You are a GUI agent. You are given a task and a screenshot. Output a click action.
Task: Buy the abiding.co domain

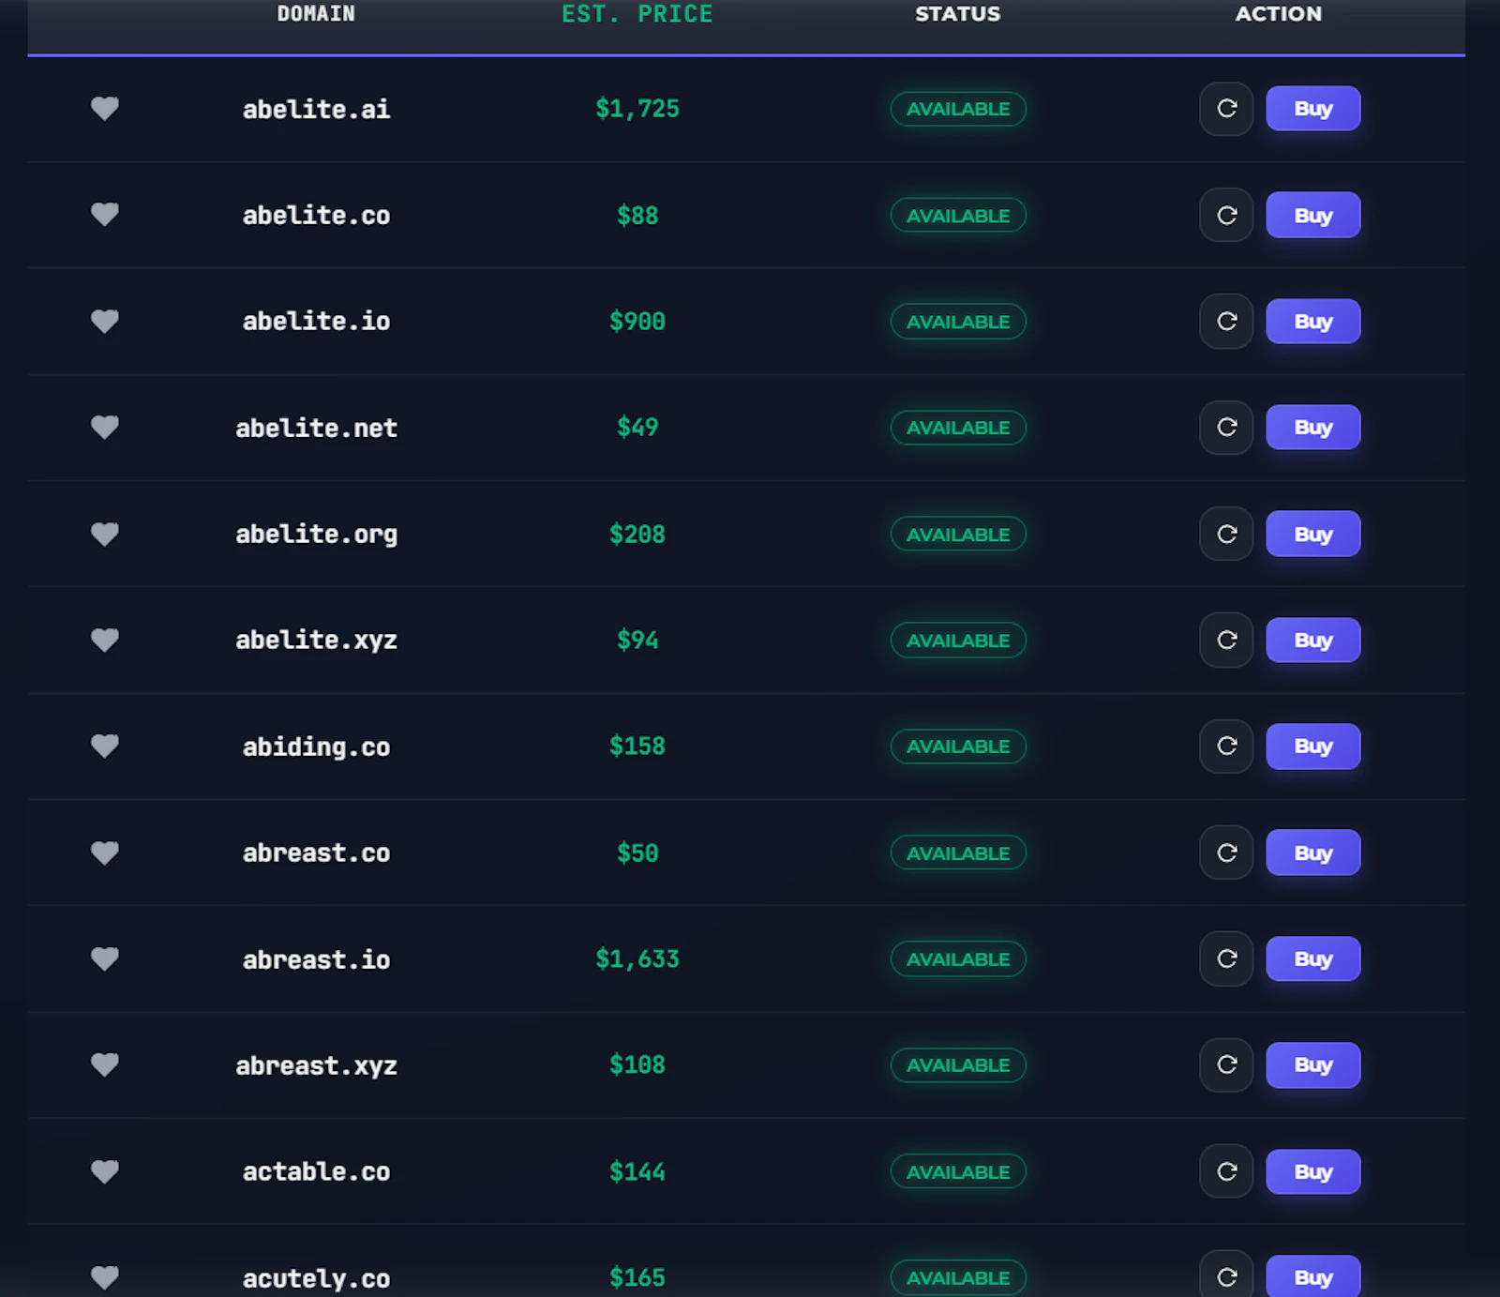click(x=1312, y=747)
